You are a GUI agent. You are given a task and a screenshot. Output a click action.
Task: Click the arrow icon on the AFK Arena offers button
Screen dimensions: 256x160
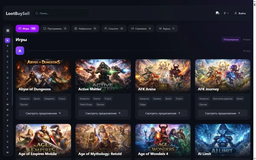pyautogui.click(x=179, y=113)
